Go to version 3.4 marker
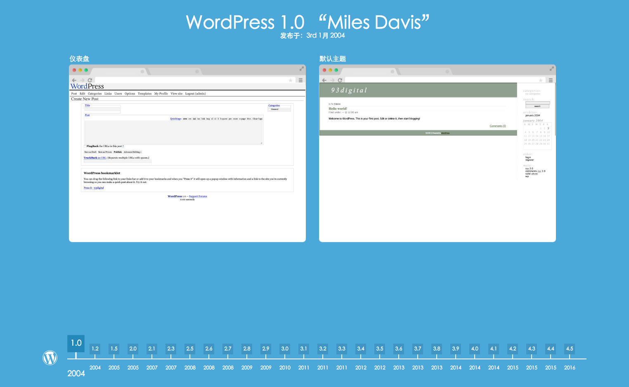Image resolution: width=629 pixels, height=387 pixels. pos(361,349)
